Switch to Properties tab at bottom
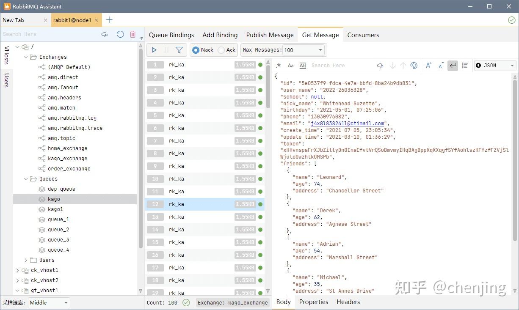The width and height of the screenshot is (519, 310). tap(314, 302)
